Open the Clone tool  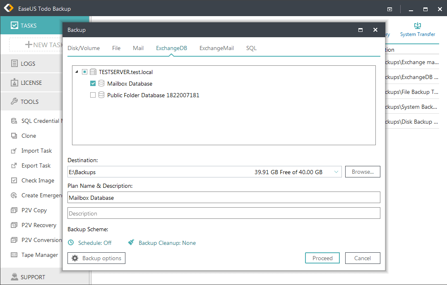[x=28, y=135]
